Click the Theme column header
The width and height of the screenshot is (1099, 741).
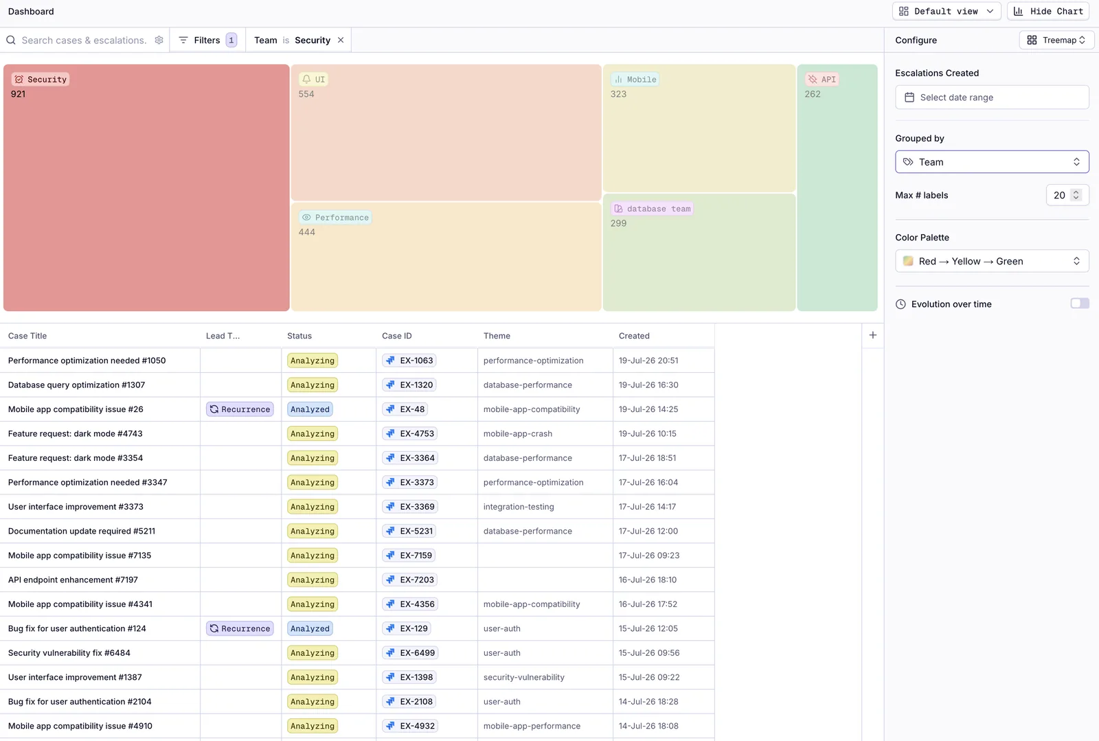(x=497, y=336)
